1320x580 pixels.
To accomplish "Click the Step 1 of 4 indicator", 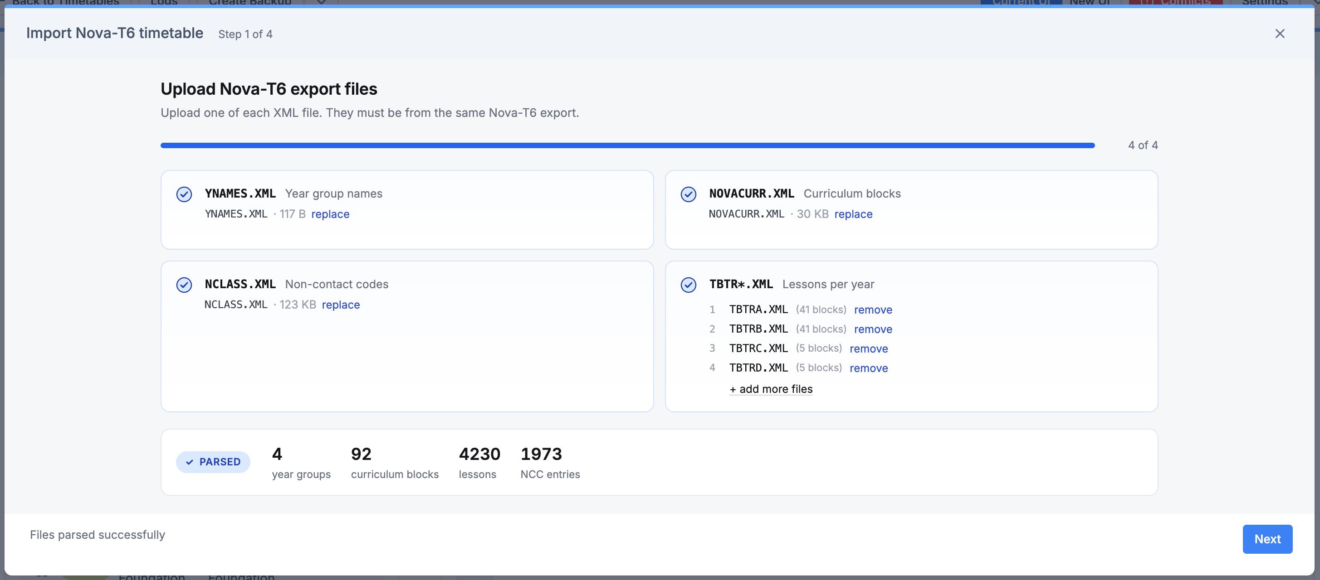I will [x=245, y=34].
